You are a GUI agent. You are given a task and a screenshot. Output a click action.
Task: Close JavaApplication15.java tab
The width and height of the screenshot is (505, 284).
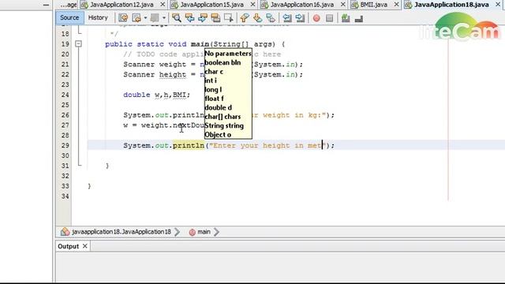[252, 5]
